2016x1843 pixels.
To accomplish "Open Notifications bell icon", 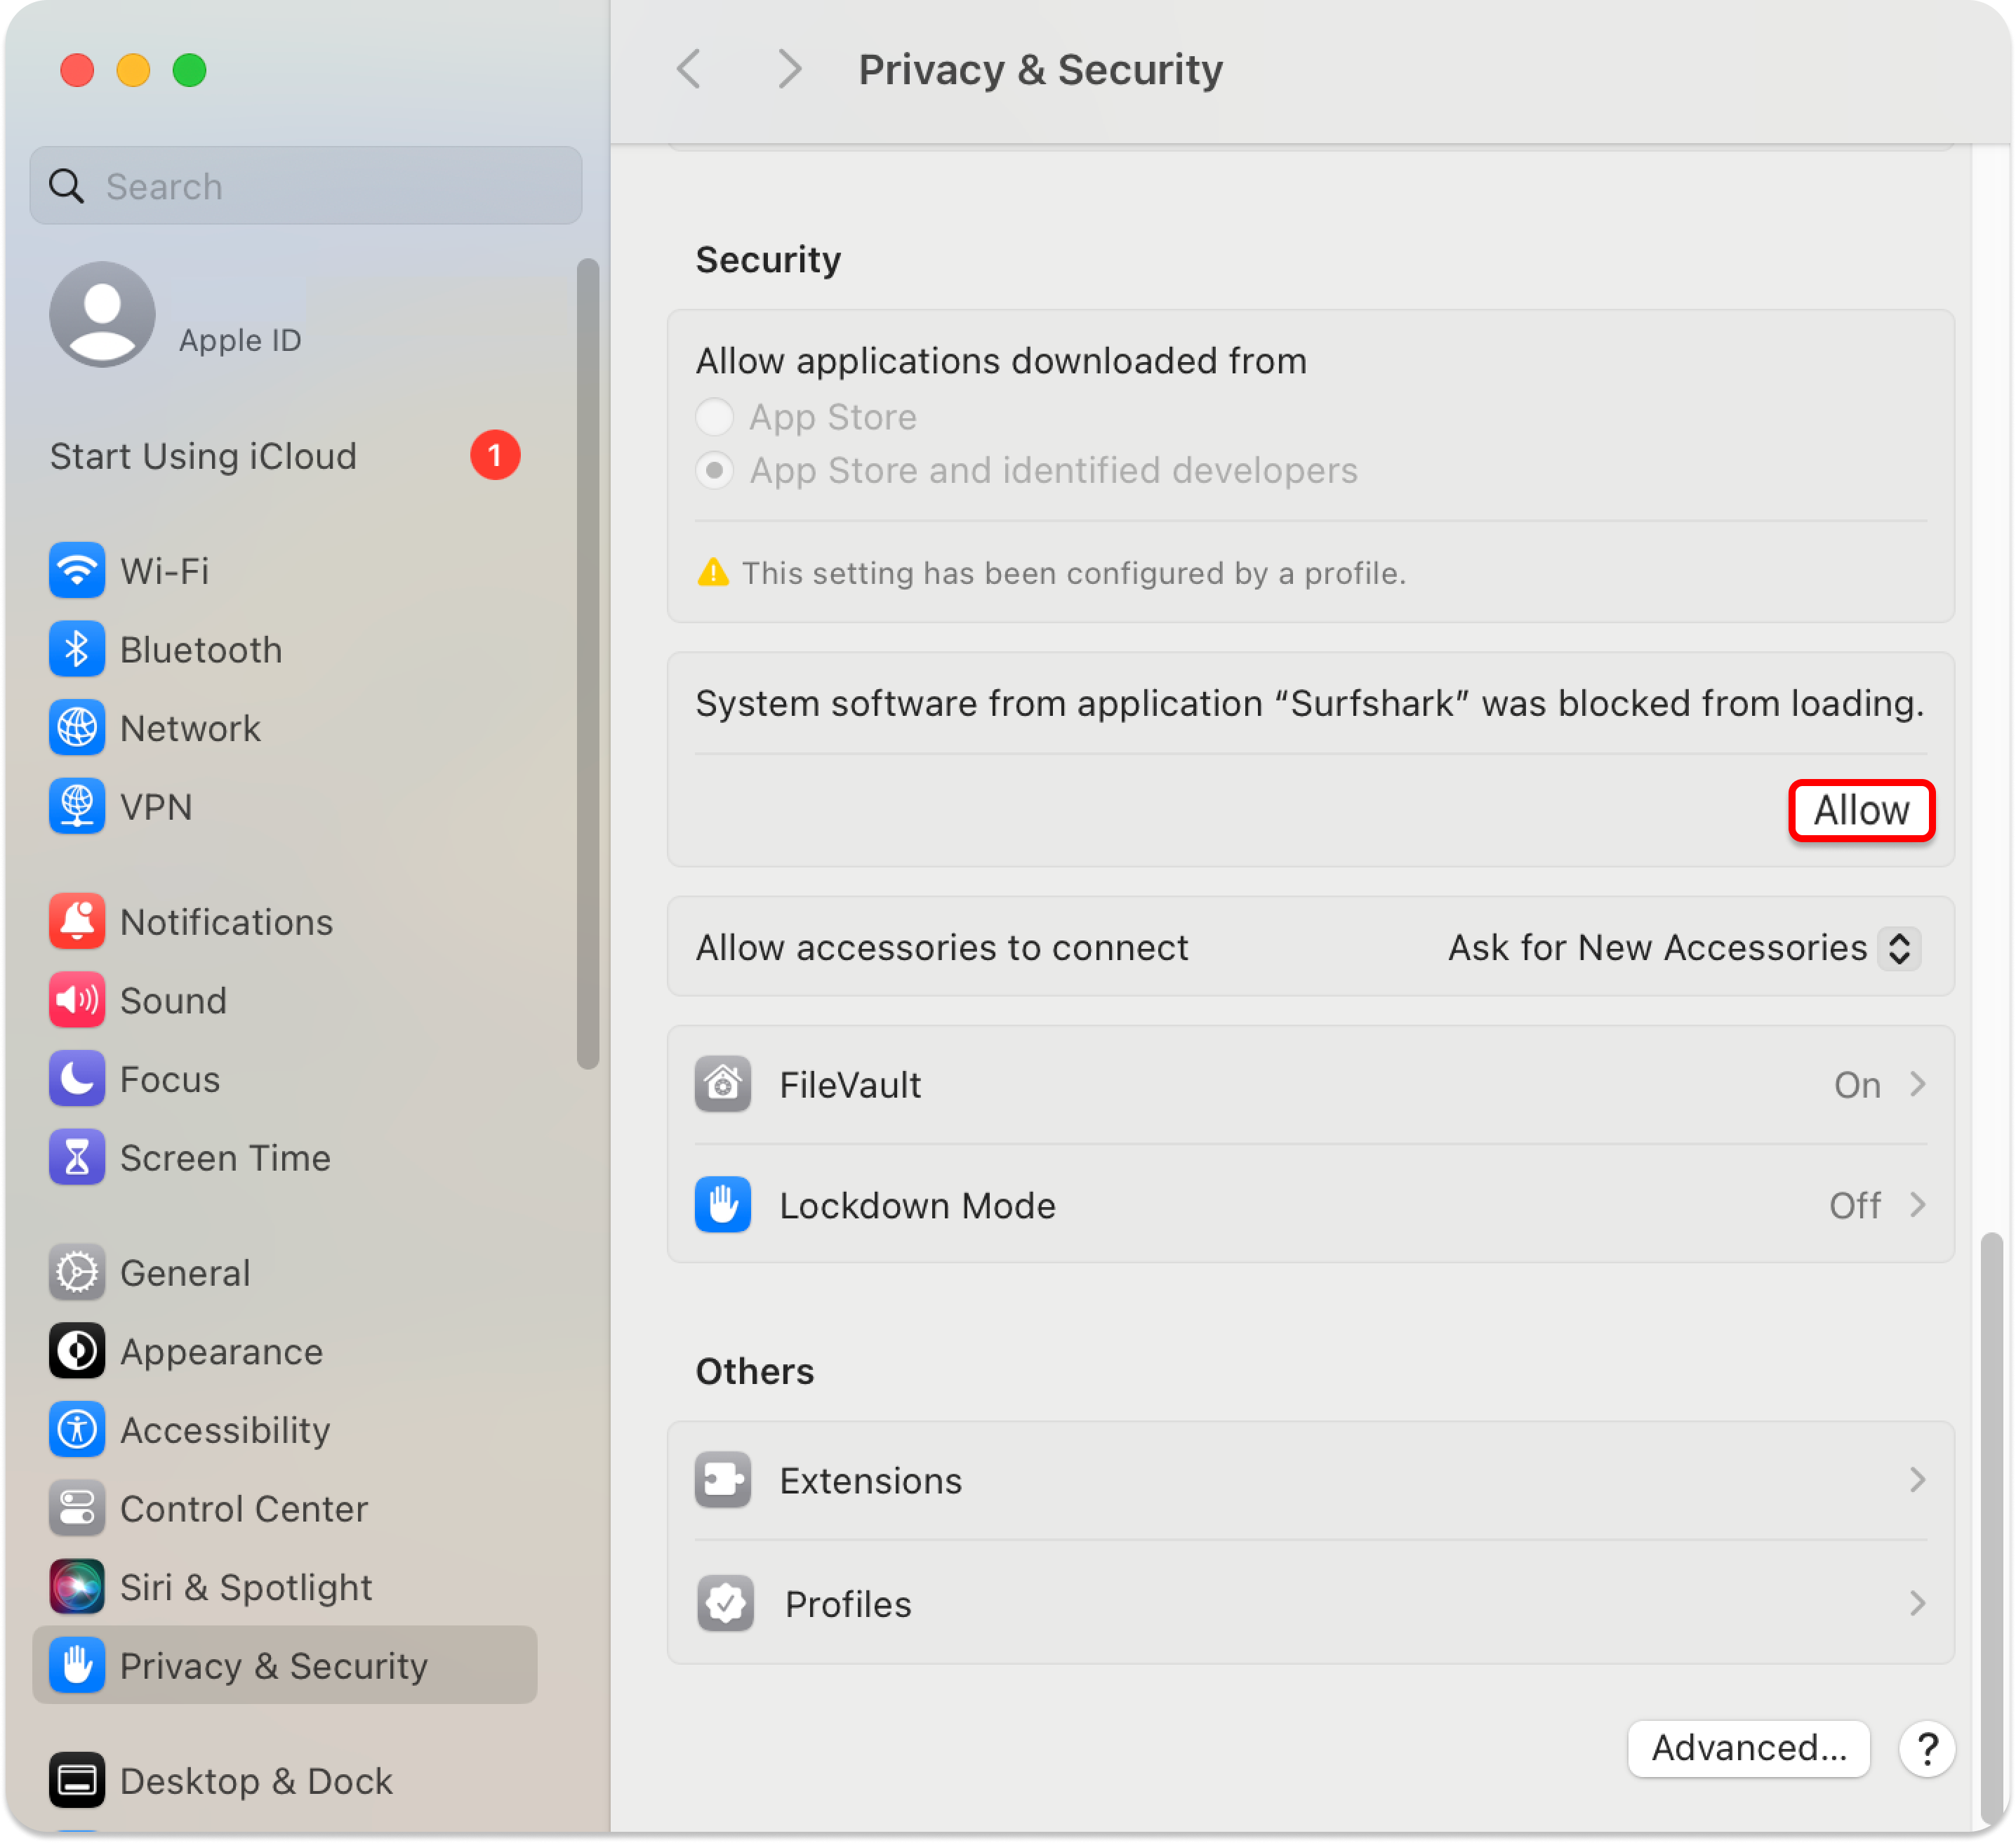I will coord(77,921).
